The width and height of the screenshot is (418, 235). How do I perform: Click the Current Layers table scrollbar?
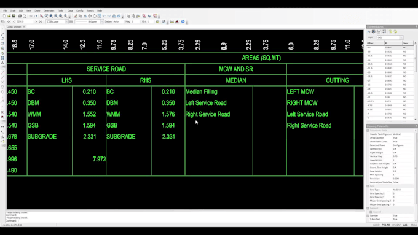tap(415, 81)
